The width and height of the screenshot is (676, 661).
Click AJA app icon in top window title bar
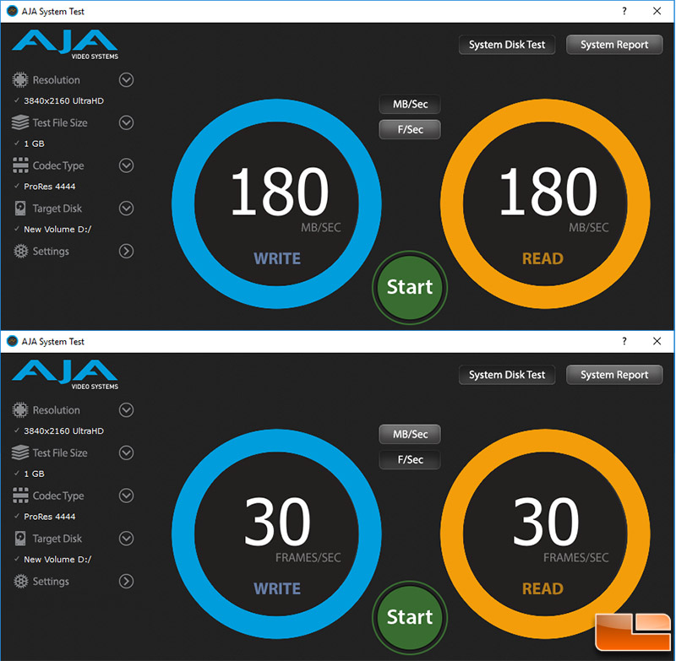13,11
